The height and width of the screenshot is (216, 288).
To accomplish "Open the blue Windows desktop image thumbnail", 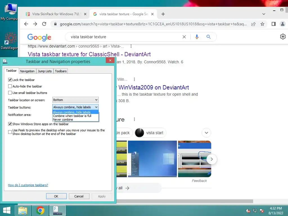I will 152,159.
